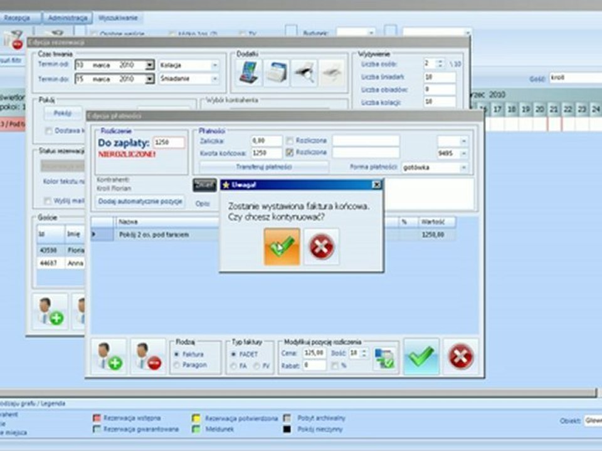Select the Pokój 2 os. pod tarasem row
This screenshot has height=451, width=602.
click(x=273, y=235)
